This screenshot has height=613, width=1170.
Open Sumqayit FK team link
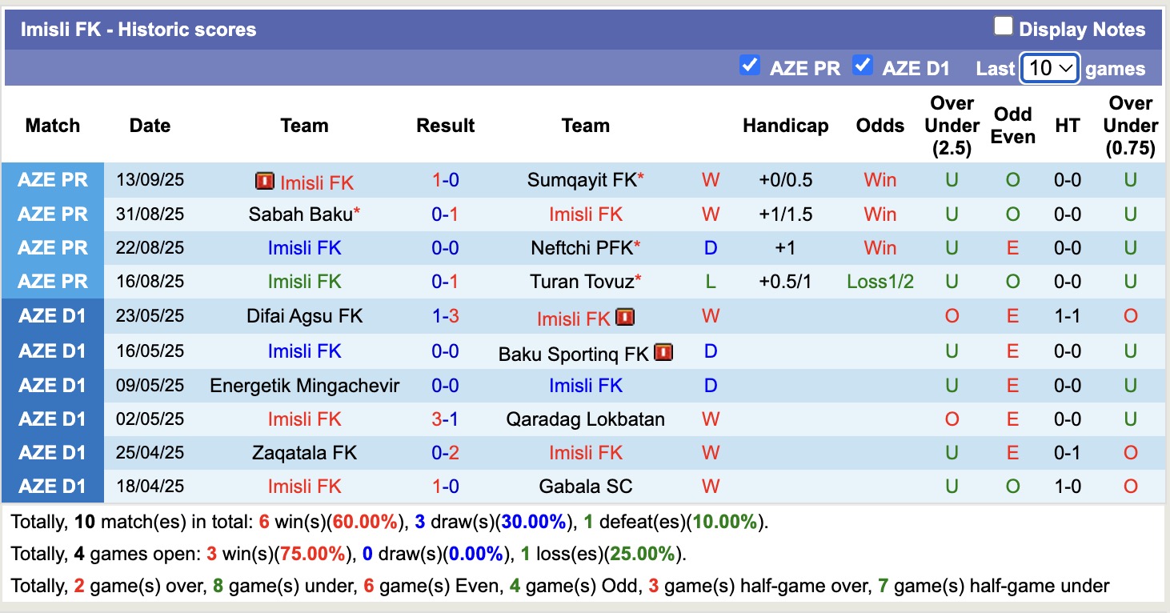coord(583,181)
